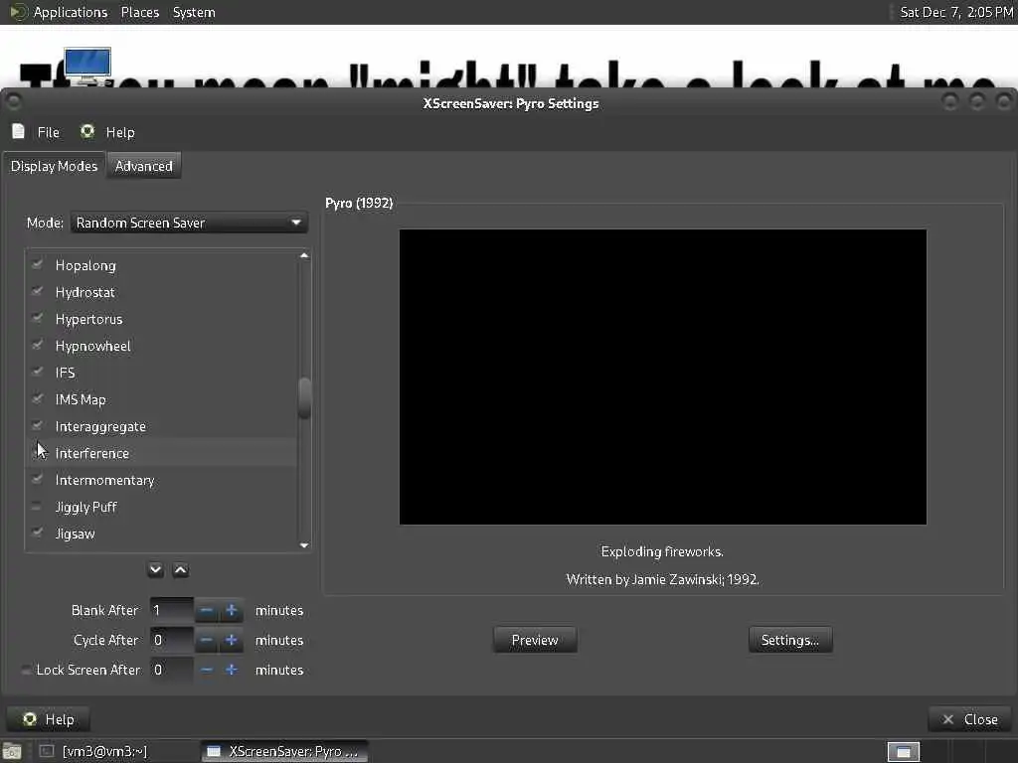Click the black Pyro preview area
Viewport: 1018px width, 763px height.
point(663,377)
